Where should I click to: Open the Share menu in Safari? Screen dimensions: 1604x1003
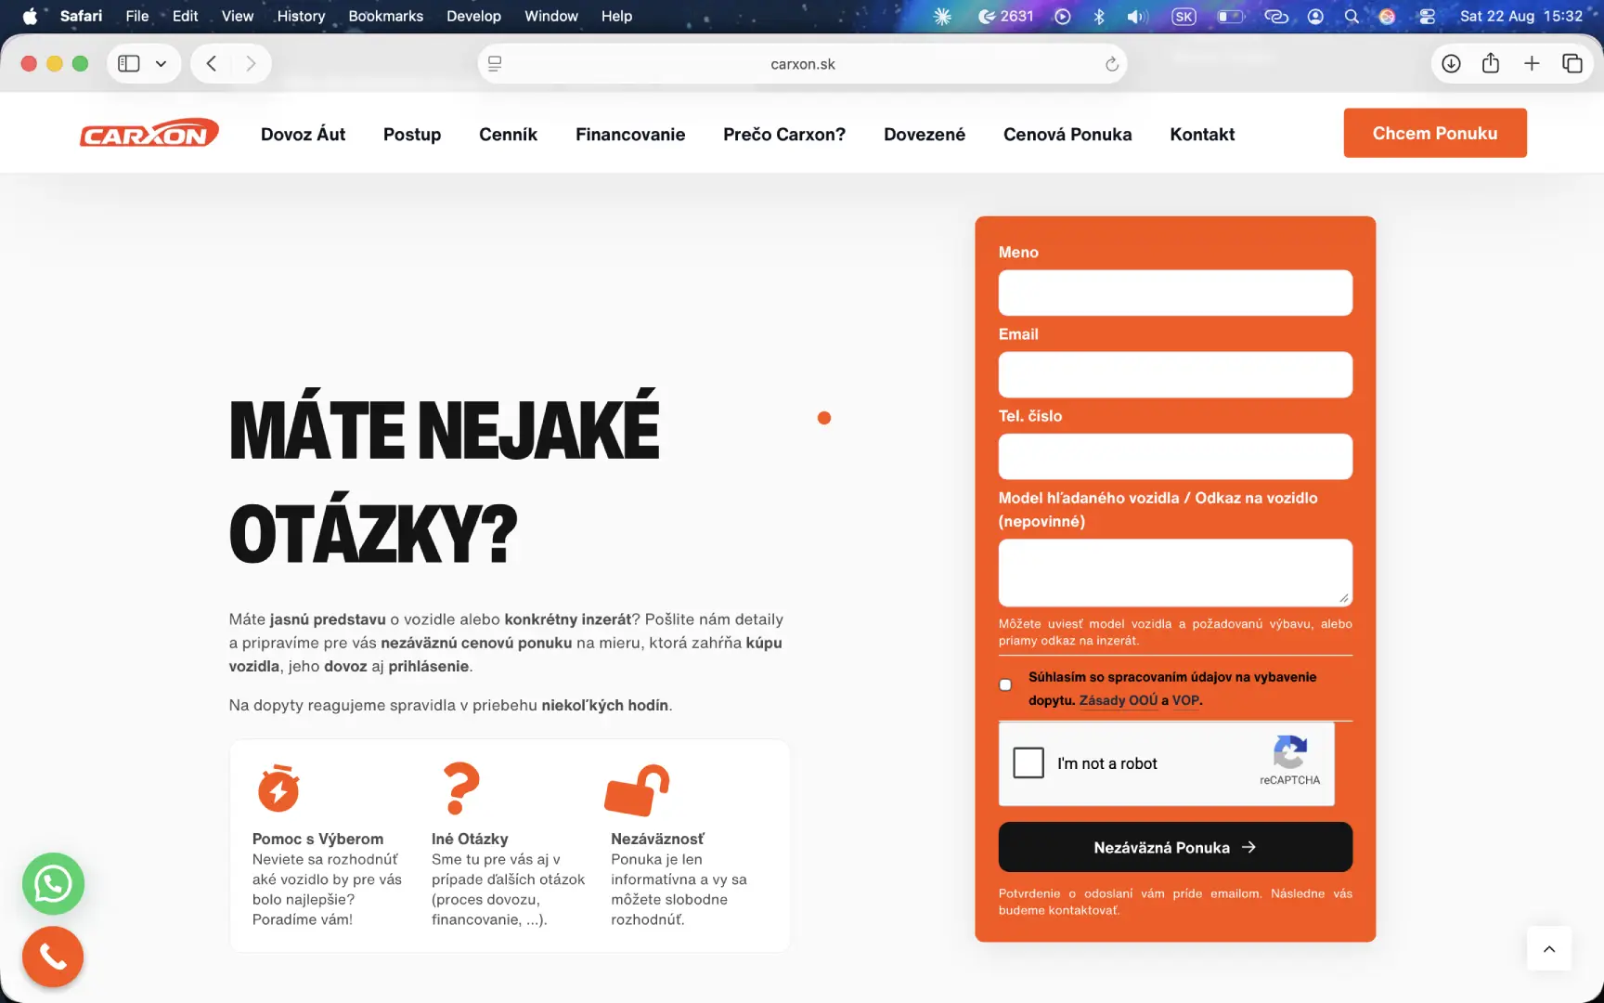click(x=1491, y=63)
